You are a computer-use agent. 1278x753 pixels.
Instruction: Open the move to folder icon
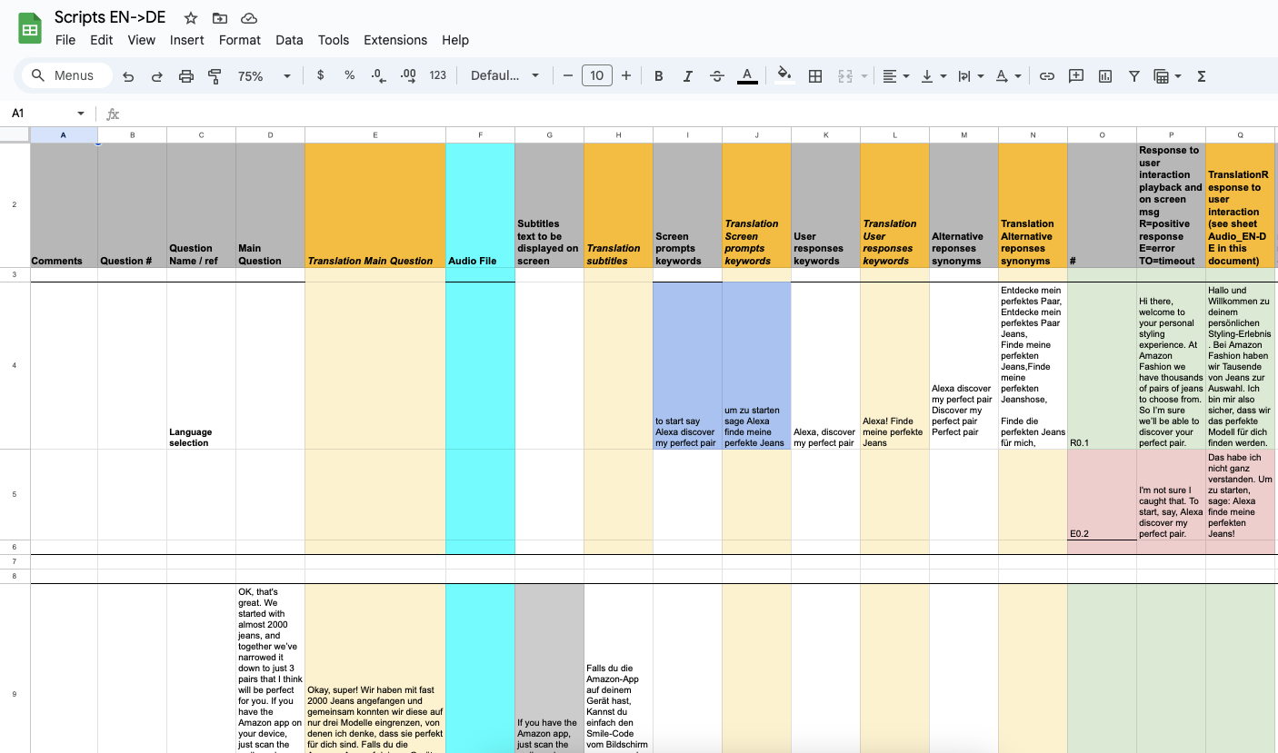(x=220, y=18)
